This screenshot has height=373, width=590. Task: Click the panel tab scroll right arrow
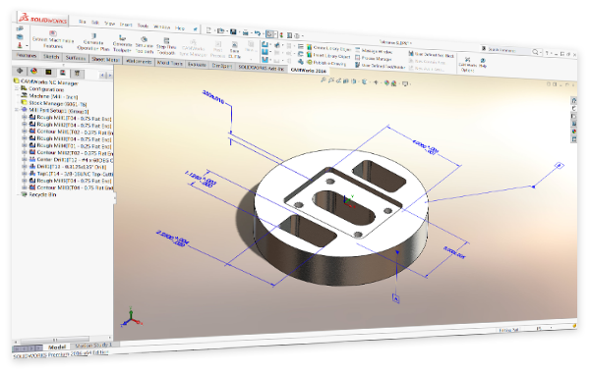pos(109,76)
